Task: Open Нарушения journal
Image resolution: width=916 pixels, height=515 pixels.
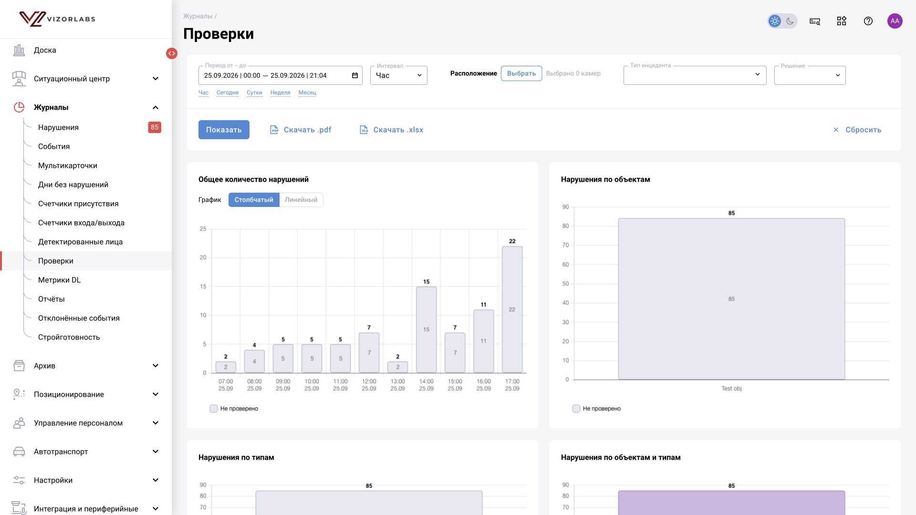Action: [58, 127]
